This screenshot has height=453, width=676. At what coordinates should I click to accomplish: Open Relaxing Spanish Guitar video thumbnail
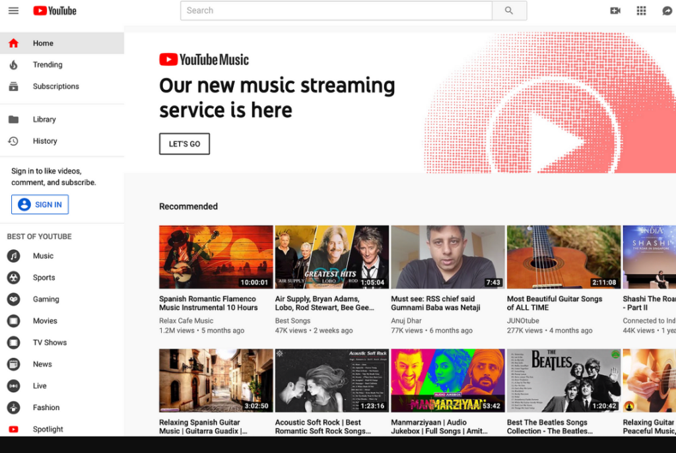(x=216, y=380)
